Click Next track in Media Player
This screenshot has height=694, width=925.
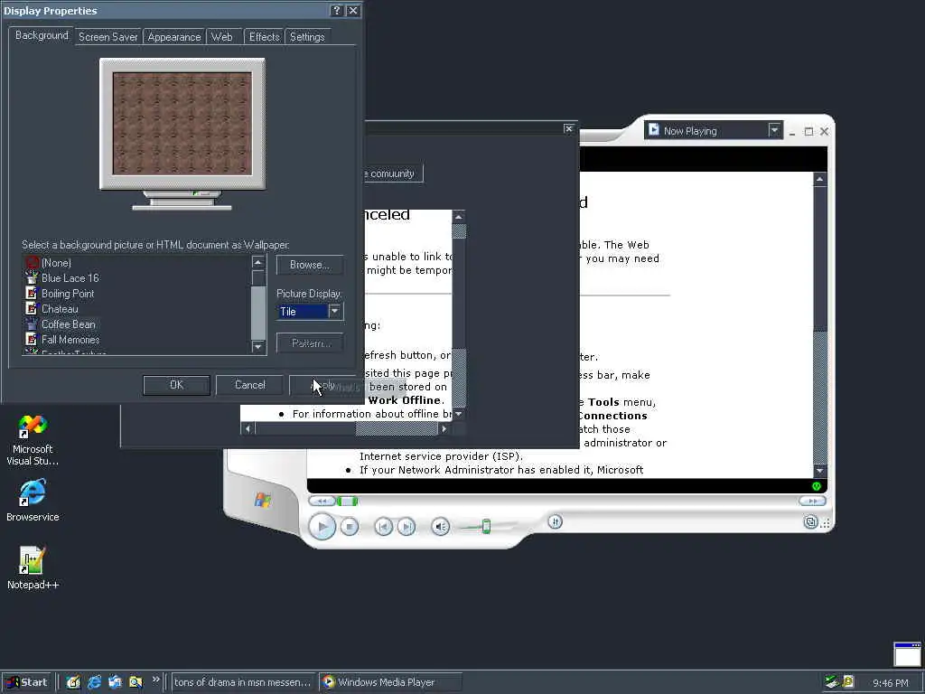click(x=406, y=526)
